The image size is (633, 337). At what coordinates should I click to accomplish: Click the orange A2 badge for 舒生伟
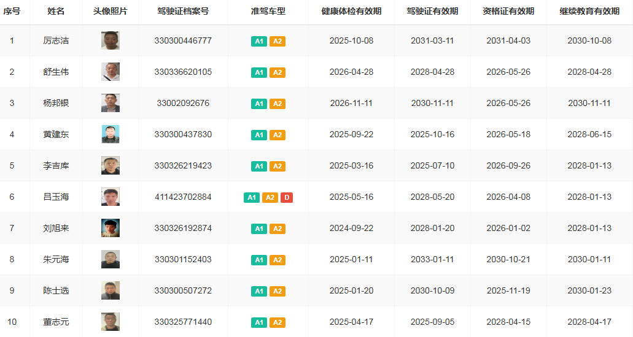pos(278,72)
